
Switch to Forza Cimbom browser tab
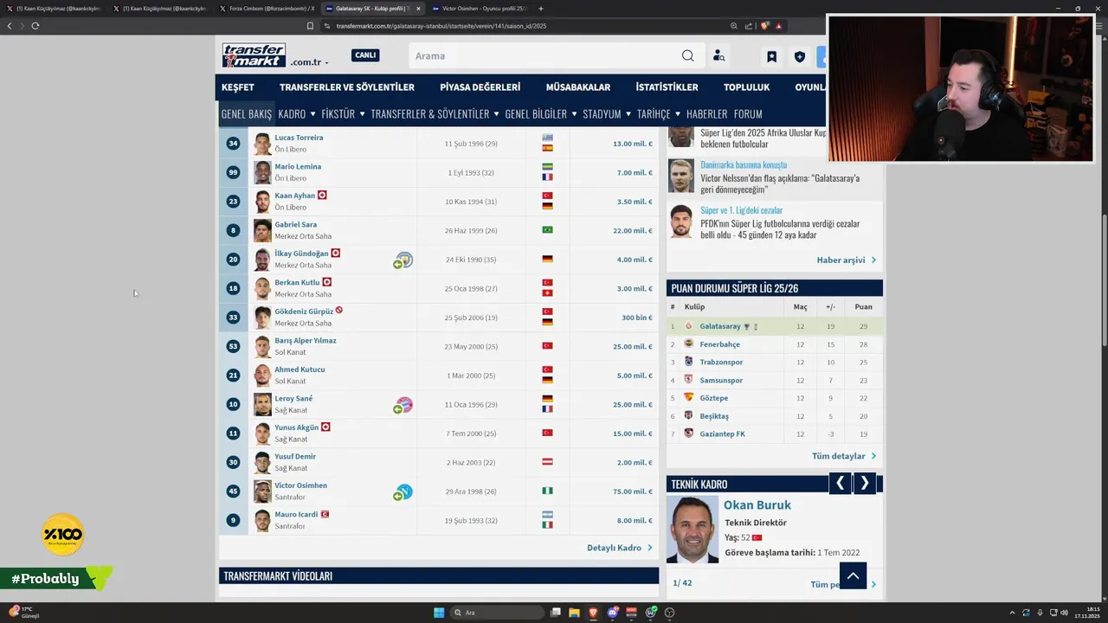coord(266,9)
